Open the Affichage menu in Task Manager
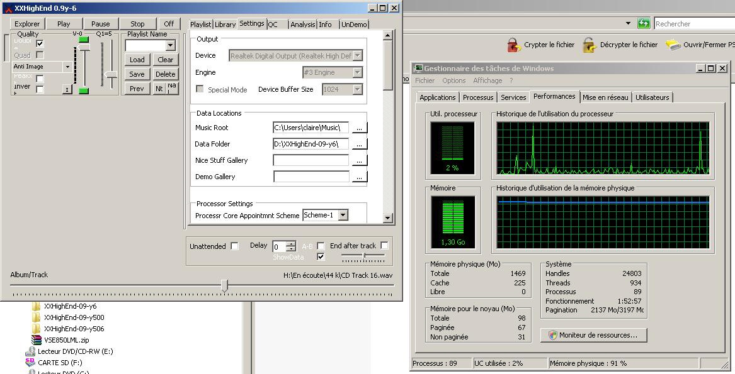The image size is (735, 374). [487, 80]
